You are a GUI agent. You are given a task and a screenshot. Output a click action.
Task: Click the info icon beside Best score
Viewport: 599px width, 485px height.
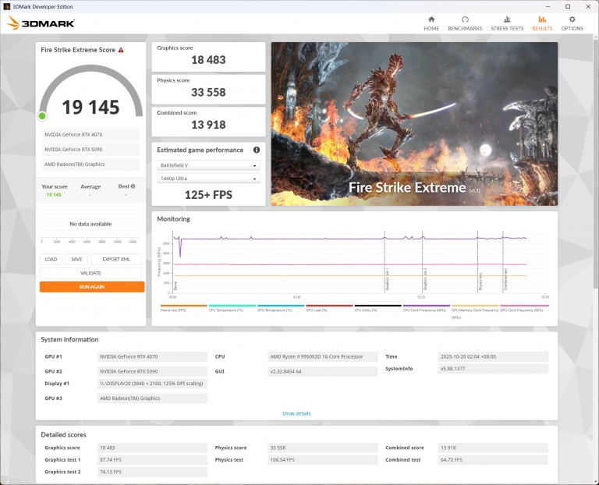click(x=133, y=186)
